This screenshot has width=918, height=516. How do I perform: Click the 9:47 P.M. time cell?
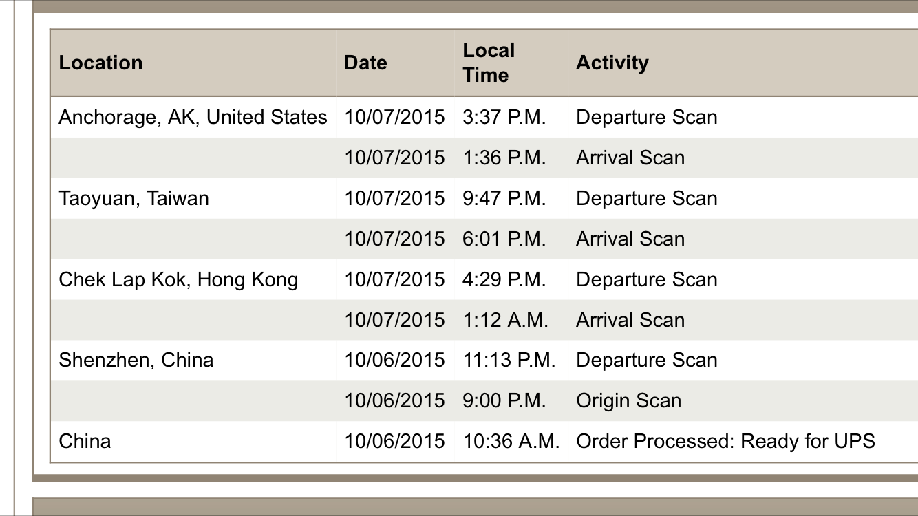(x=504, y=198)
